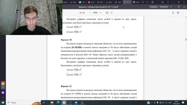Click the taskbar clock and date
187x105 pixels.
tap(176, 102)
